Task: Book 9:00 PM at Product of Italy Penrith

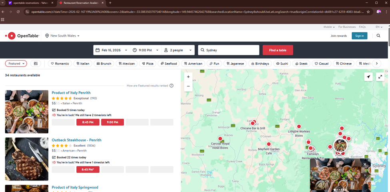Action: (x=112, y=122)
